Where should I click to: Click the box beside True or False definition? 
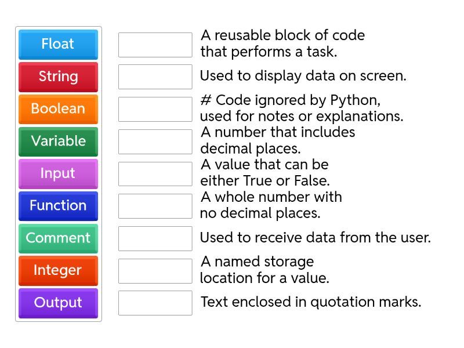click(x=155, y=173)
